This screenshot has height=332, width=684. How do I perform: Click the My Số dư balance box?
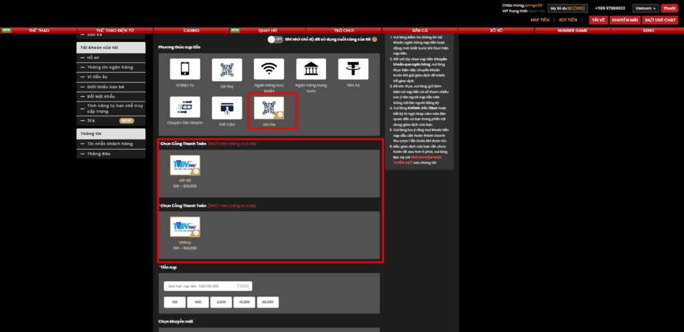(568, 8)
